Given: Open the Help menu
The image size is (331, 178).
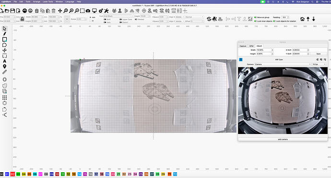Looking at the screenshot, I should [79, 1].
